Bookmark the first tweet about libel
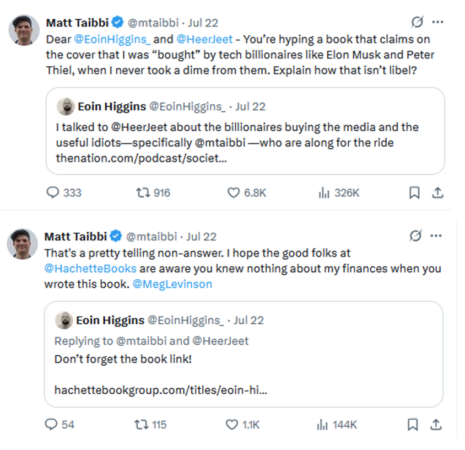The image size is (465, 450). point(414,192)
